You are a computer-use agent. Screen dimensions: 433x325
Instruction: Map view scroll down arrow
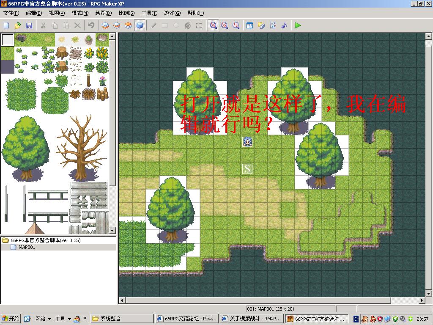(x=429, y=294)
